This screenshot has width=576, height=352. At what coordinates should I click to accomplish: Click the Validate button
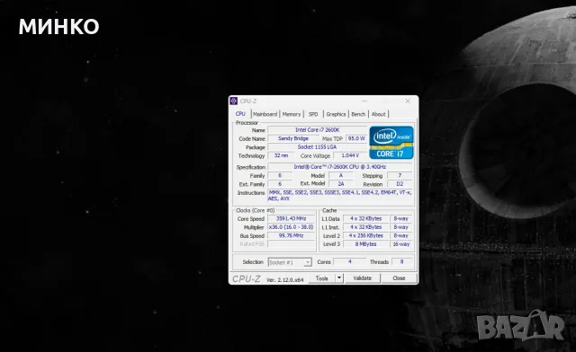[x=362, y=278]
